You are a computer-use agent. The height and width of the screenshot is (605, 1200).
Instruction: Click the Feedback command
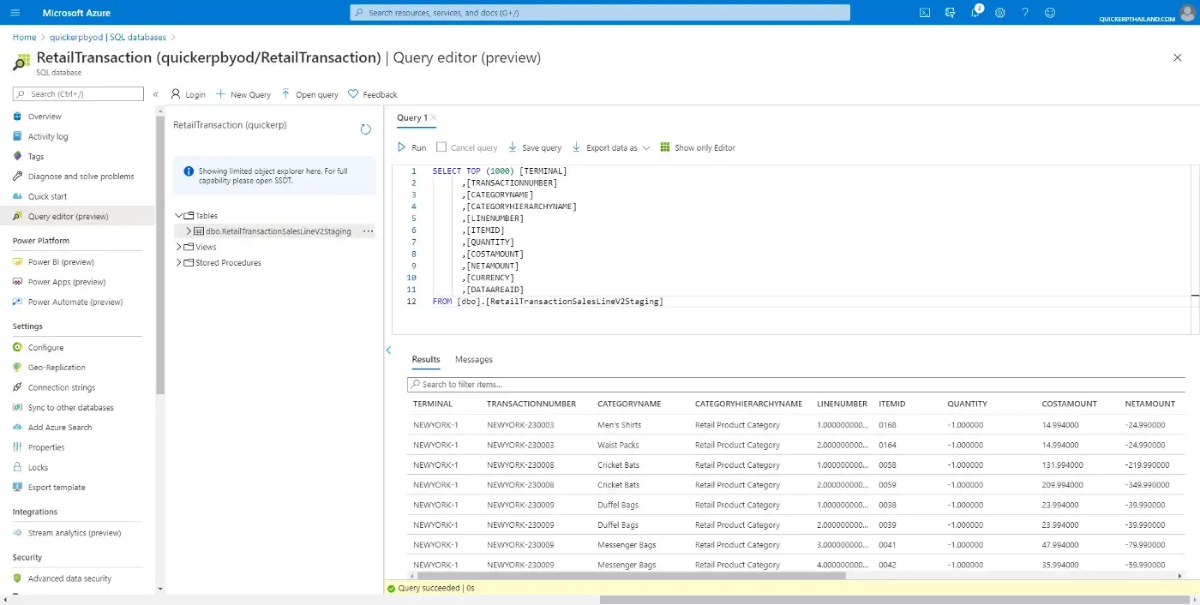373,94
